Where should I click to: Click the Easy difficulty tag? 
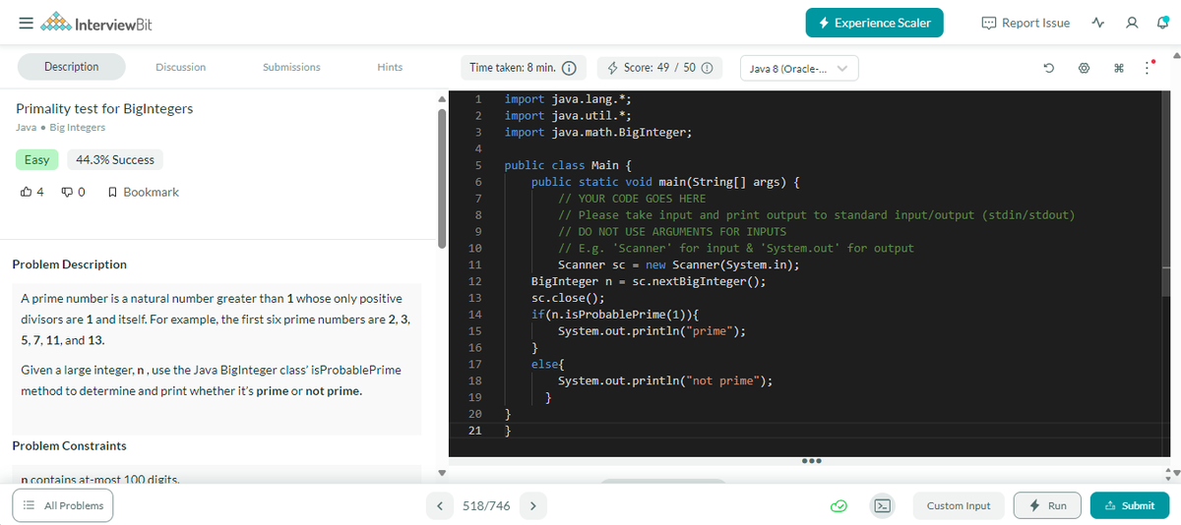[36, 159]
